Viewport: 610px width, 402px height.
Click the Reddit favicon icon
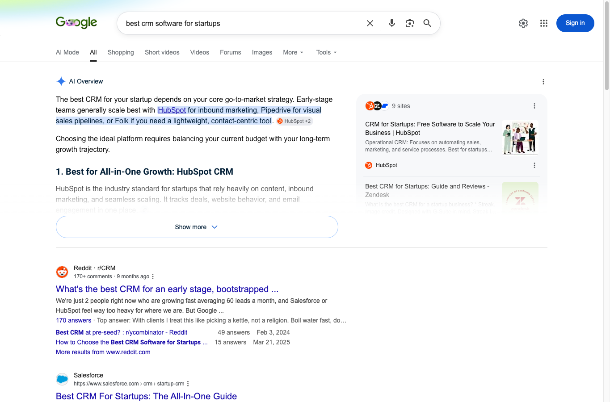tap(62, 272)
